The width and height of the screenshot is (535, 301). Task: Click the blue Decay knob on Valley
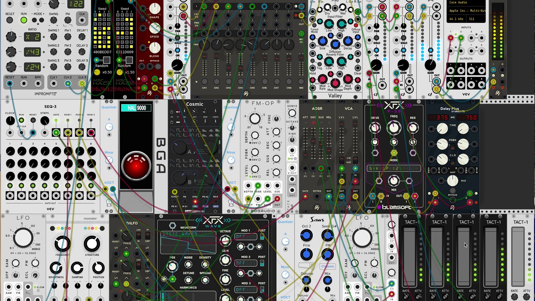click(x=348, y=41)
